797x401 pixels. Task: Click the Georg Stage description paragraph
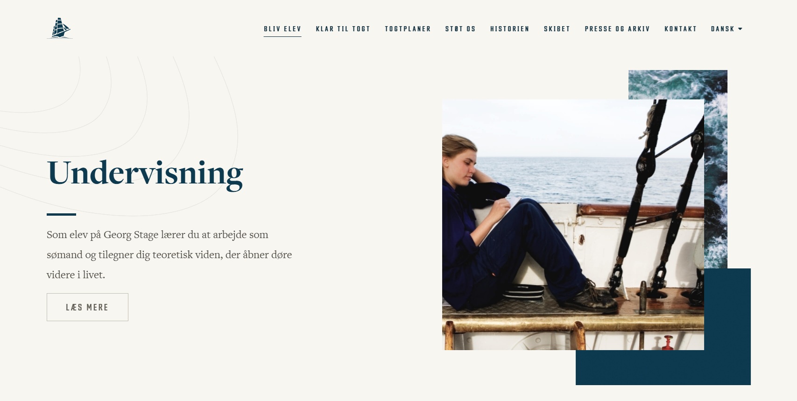[x=169, y=254]
